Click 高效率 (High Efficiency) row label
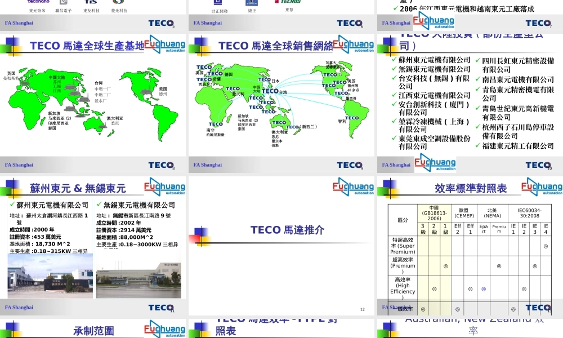 point(403,288)
